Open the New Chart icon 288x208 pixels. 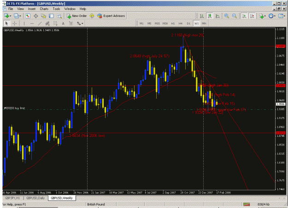tap(7, 16)
